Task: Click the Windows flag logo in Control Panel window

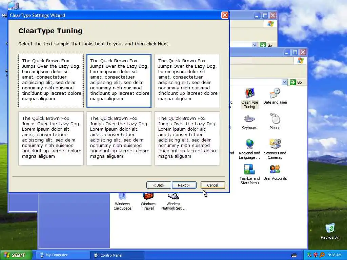Action: point(300,60)
